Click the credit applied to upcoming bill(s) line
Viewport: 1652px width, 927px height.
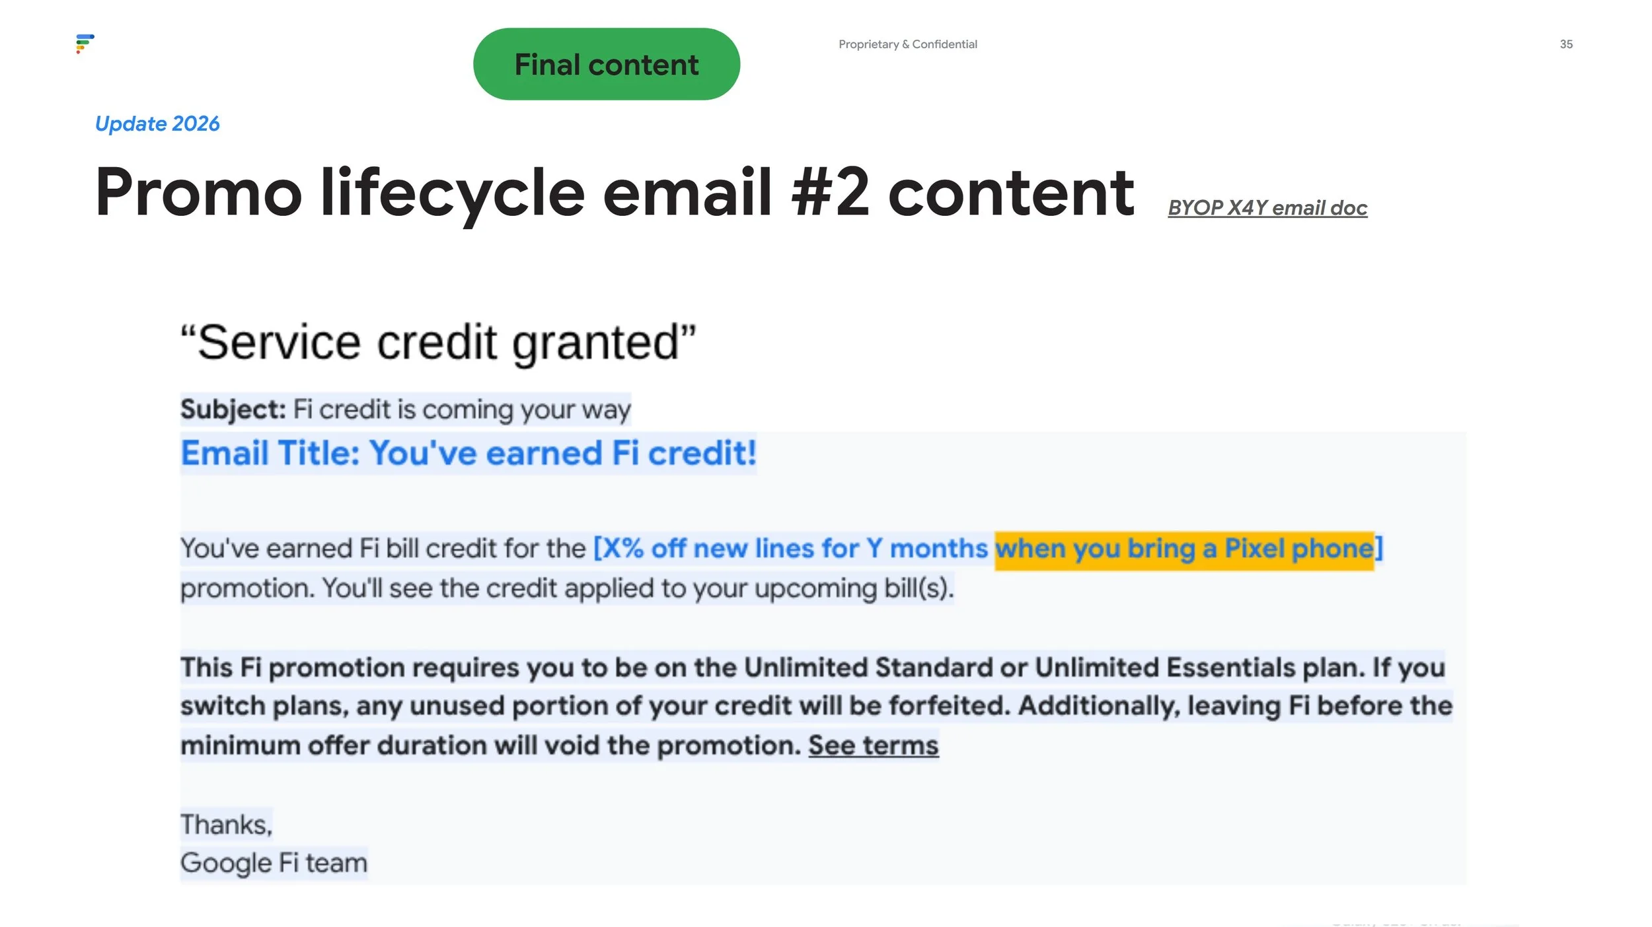click(x=567, y=588)
